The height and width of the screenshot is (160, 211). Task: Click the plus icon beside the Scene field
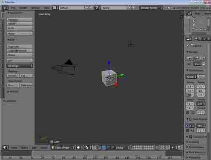[x=129, y=8]
